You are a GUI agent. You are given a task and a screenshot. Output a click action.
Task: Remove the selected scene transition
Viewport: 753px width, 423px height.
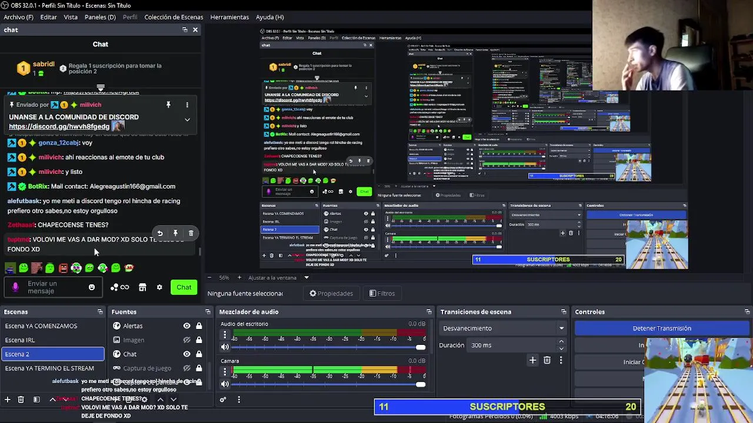pyautogui.click(x=547, y=360)
